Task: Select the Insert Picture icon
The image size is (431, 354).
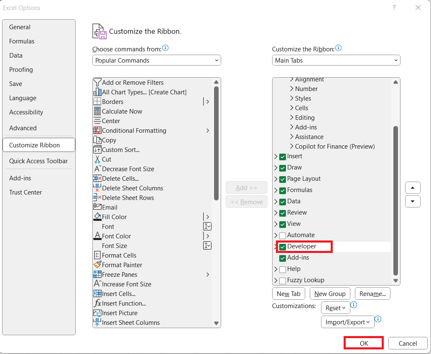Action: click(x=97, y=313)
